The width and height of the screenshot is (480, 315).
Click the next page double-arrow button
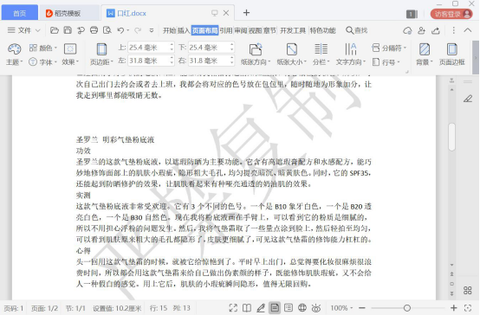(451, 293)
